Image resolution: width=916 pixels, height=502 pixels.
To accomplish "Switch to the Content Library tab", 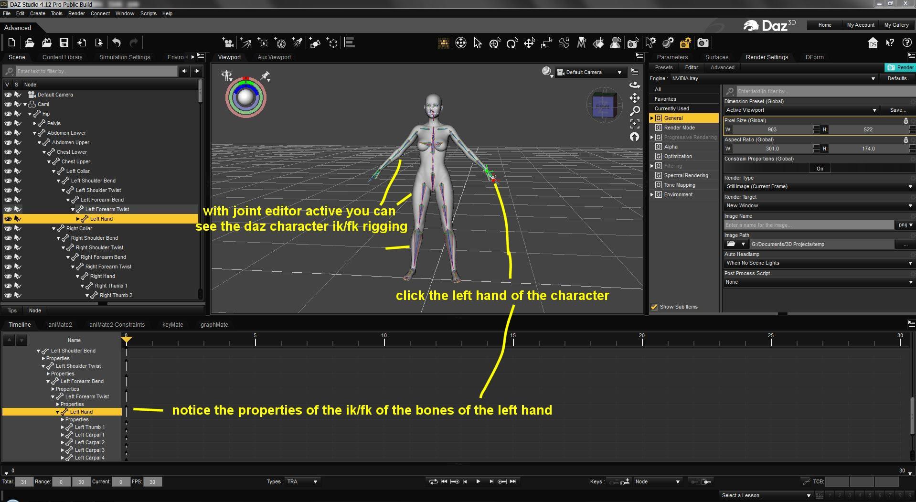I will click(62, 57).
